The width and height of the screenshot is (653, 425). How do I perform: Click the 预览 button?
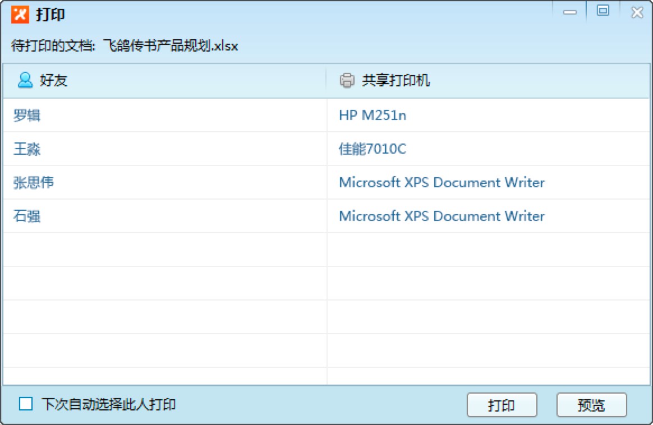[x=591, y=405]
